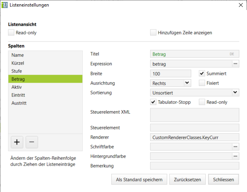Click the Zurücksetzen button
The image size is (247, 192).
[x=187, y=179]
